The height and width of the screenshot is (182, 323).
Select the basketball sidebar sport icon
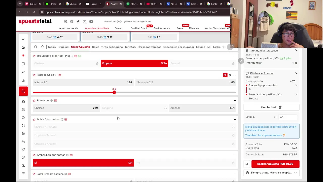tap(23, 110)
